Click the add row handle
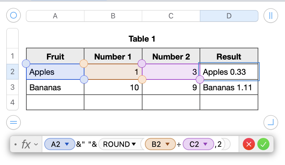This screenshot has width=285, height=165. (14, 122)
